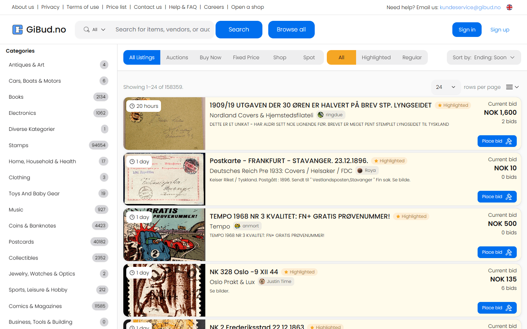Click star icon on NK 328 Highlighted badge
This screenshot has width=527, height=329.
(286, 272)
